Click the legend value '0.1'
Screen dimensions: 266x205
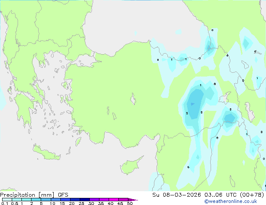click(5, 203)
